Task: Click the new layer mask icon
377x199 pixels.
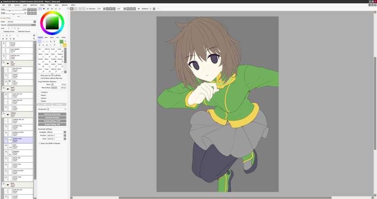Action: coord(17,35)
